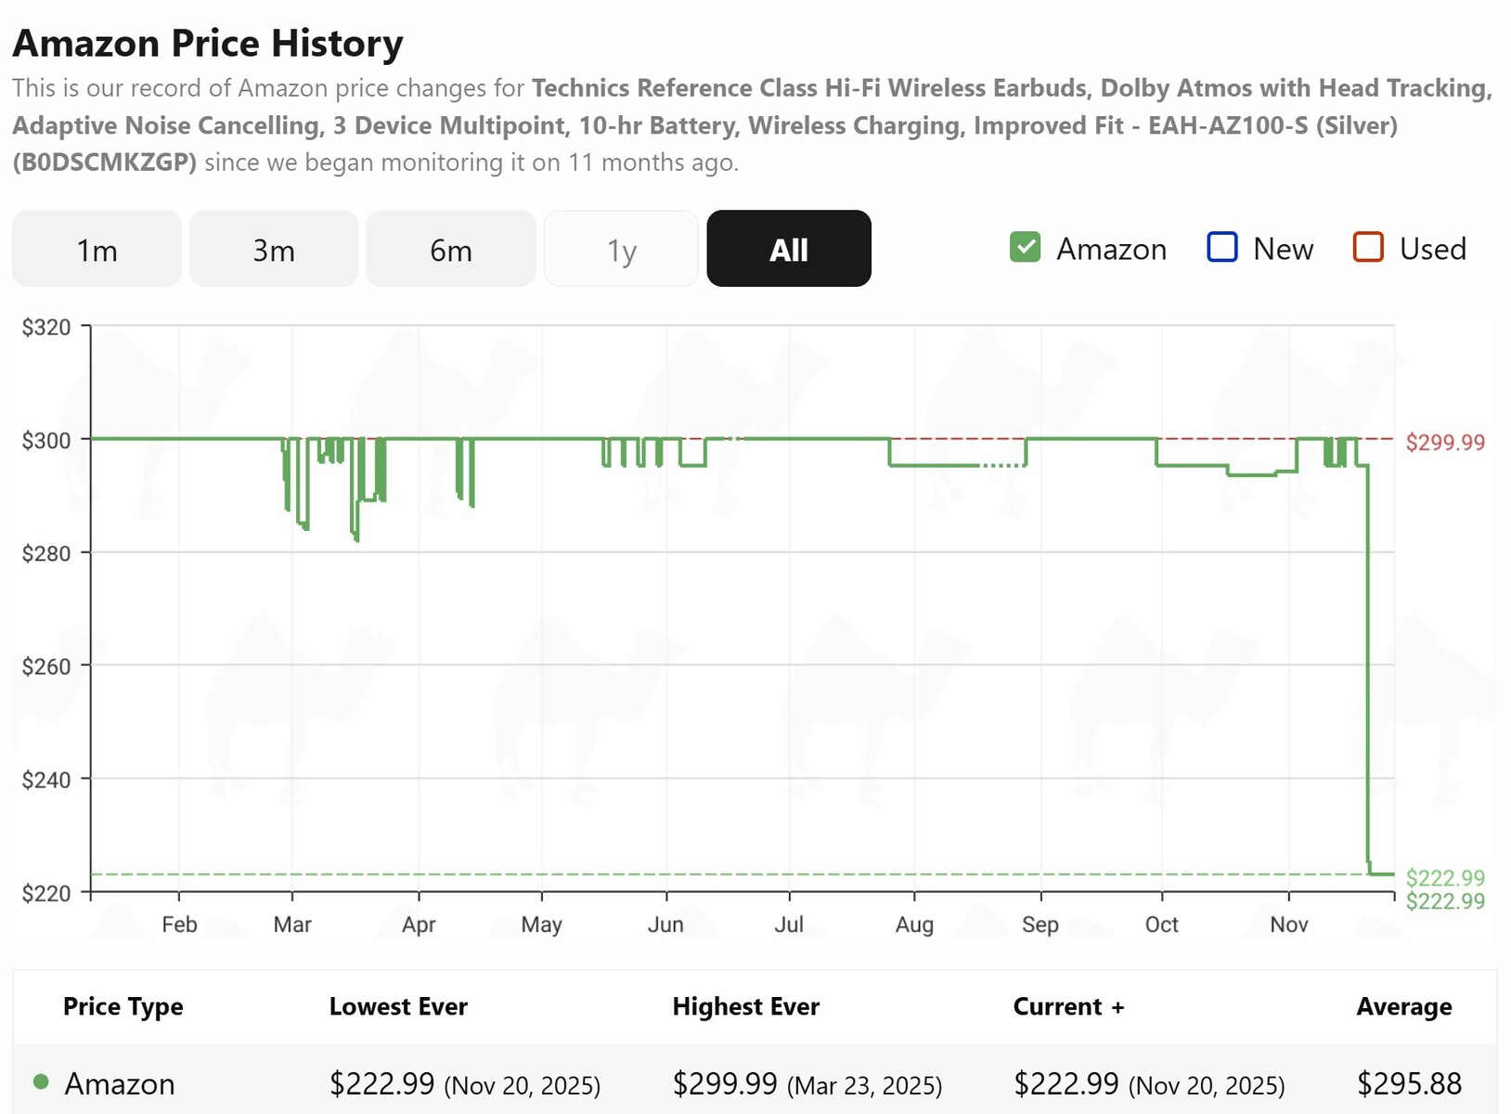Enable the Used price checkbox

1369,248
